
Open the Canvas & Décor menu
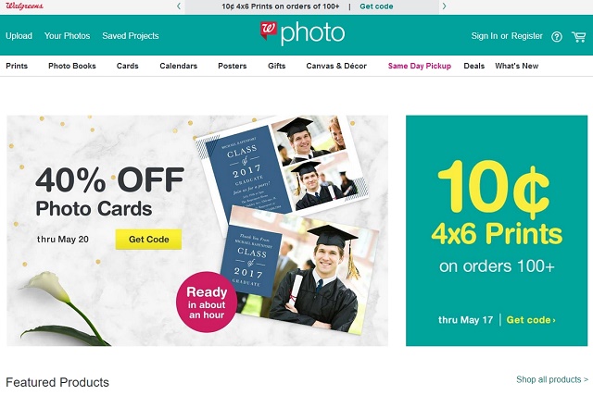click(x=336, y=66)
